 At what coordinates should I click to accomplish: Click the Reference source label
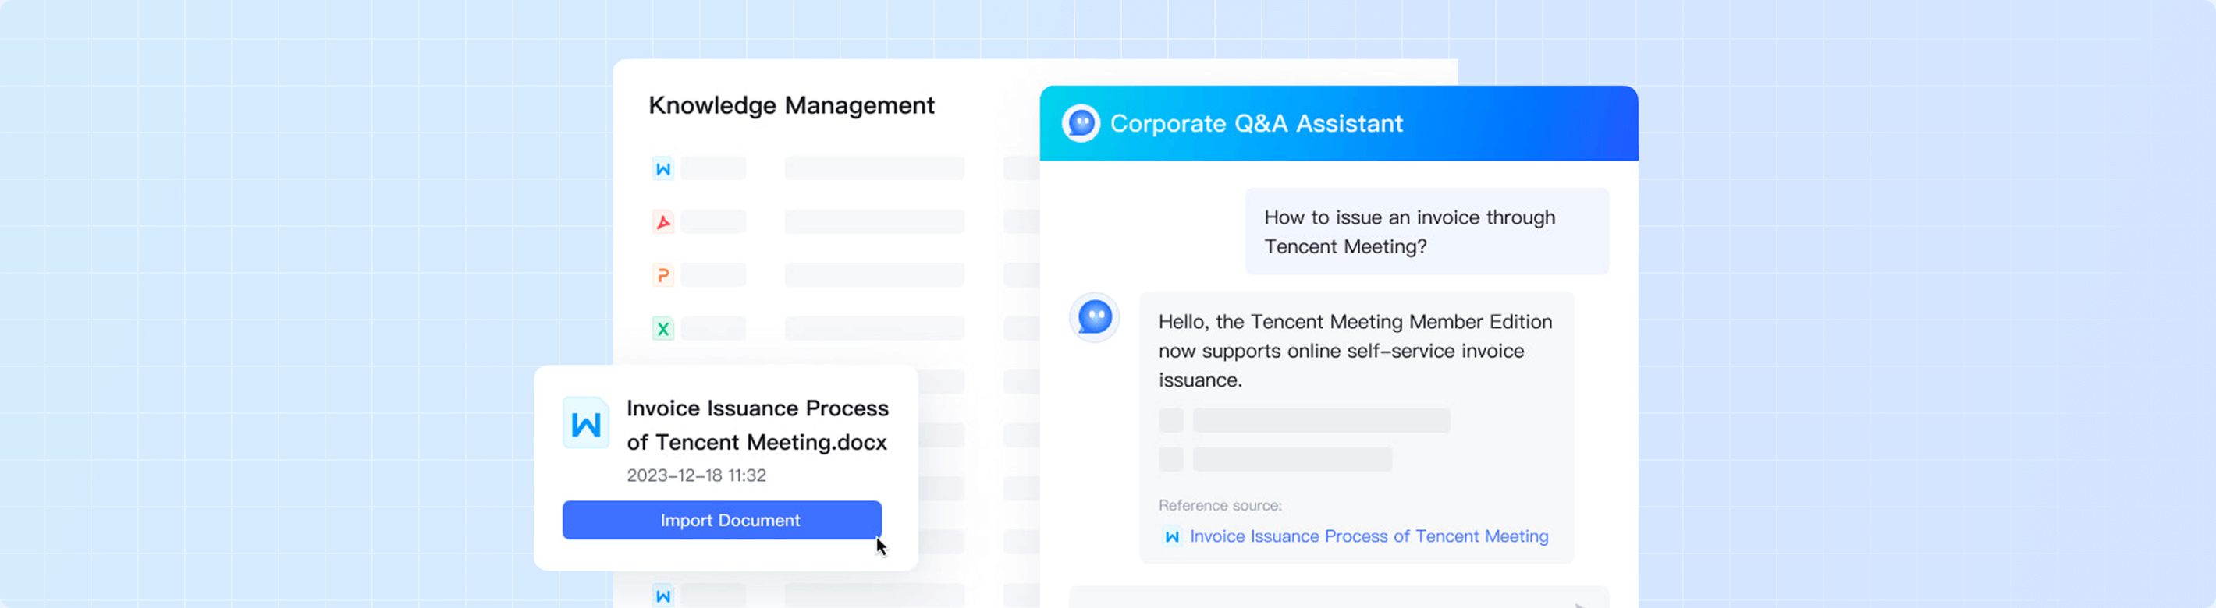point(1220,506)
